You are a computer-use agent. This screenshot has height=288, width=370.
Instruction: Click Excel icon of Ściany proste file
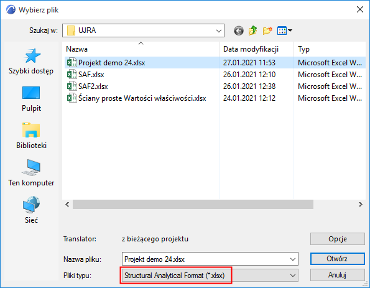point(72,98)
